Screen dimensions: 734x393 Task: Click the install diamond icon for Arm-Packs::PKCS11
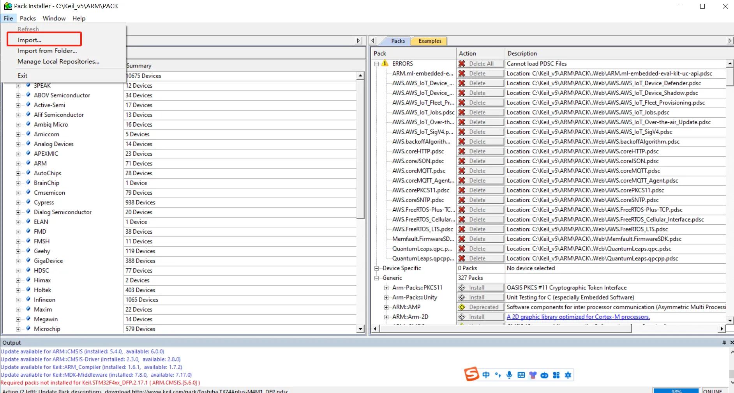pyautogui.click(x=462, y=288)
